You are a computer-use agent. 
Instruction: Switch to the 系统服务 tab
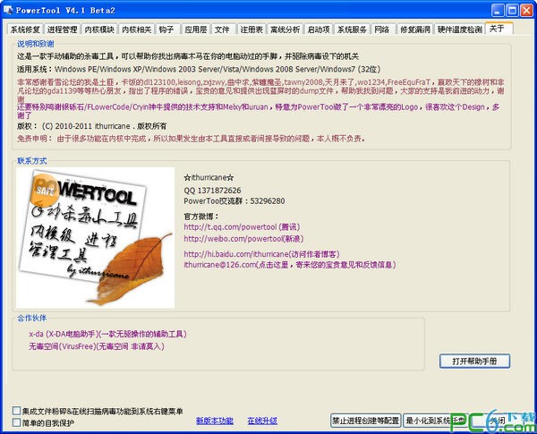coord(352,30)
